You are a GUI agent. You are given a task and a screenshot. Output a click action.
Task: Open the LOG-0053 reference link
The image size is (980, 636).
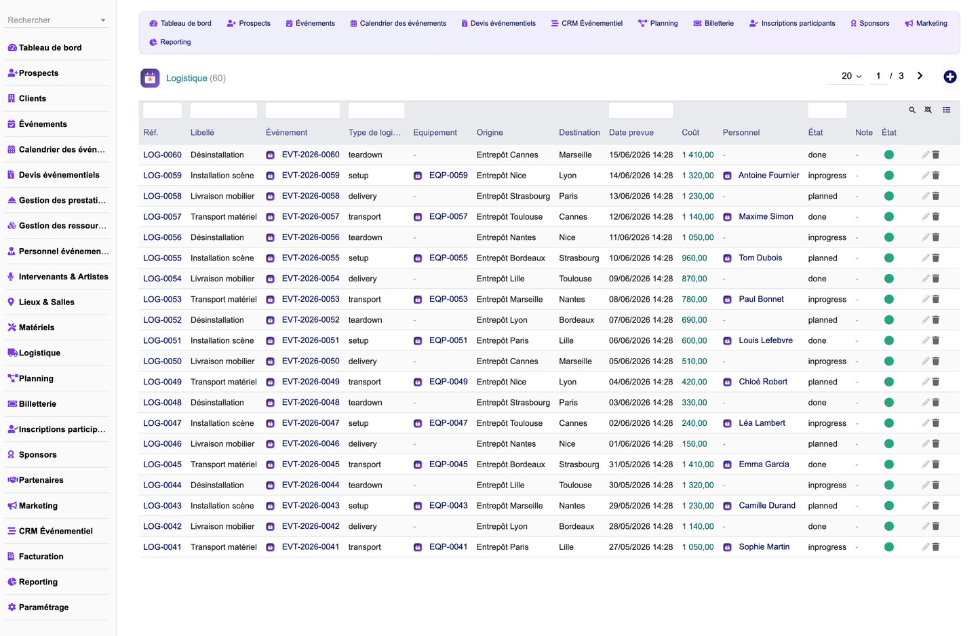click(x=162, y=299)
